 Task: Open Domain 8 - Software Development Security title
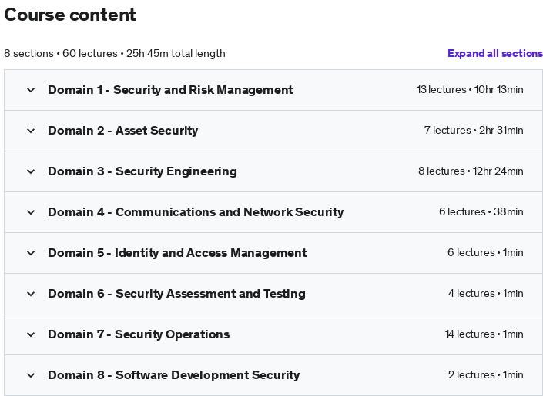pos(174,375)
